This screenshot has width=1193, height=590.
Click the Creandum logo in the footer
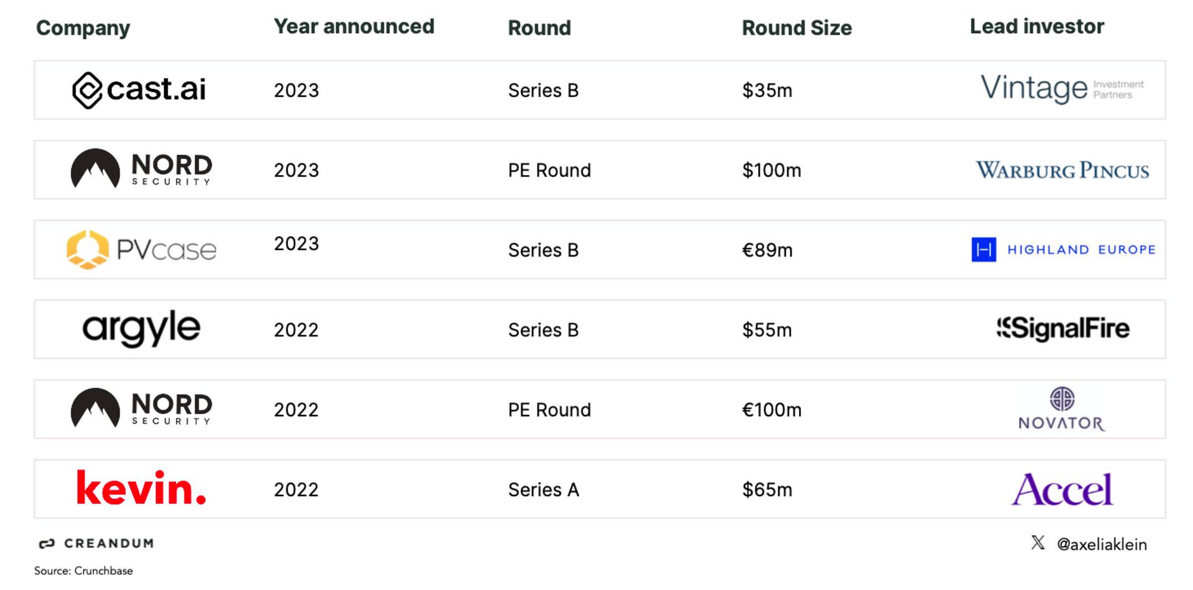(x=96, y=543)
